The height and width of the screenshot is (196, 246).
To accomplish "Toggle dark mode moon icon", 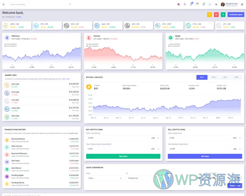I will coord(185,4).
